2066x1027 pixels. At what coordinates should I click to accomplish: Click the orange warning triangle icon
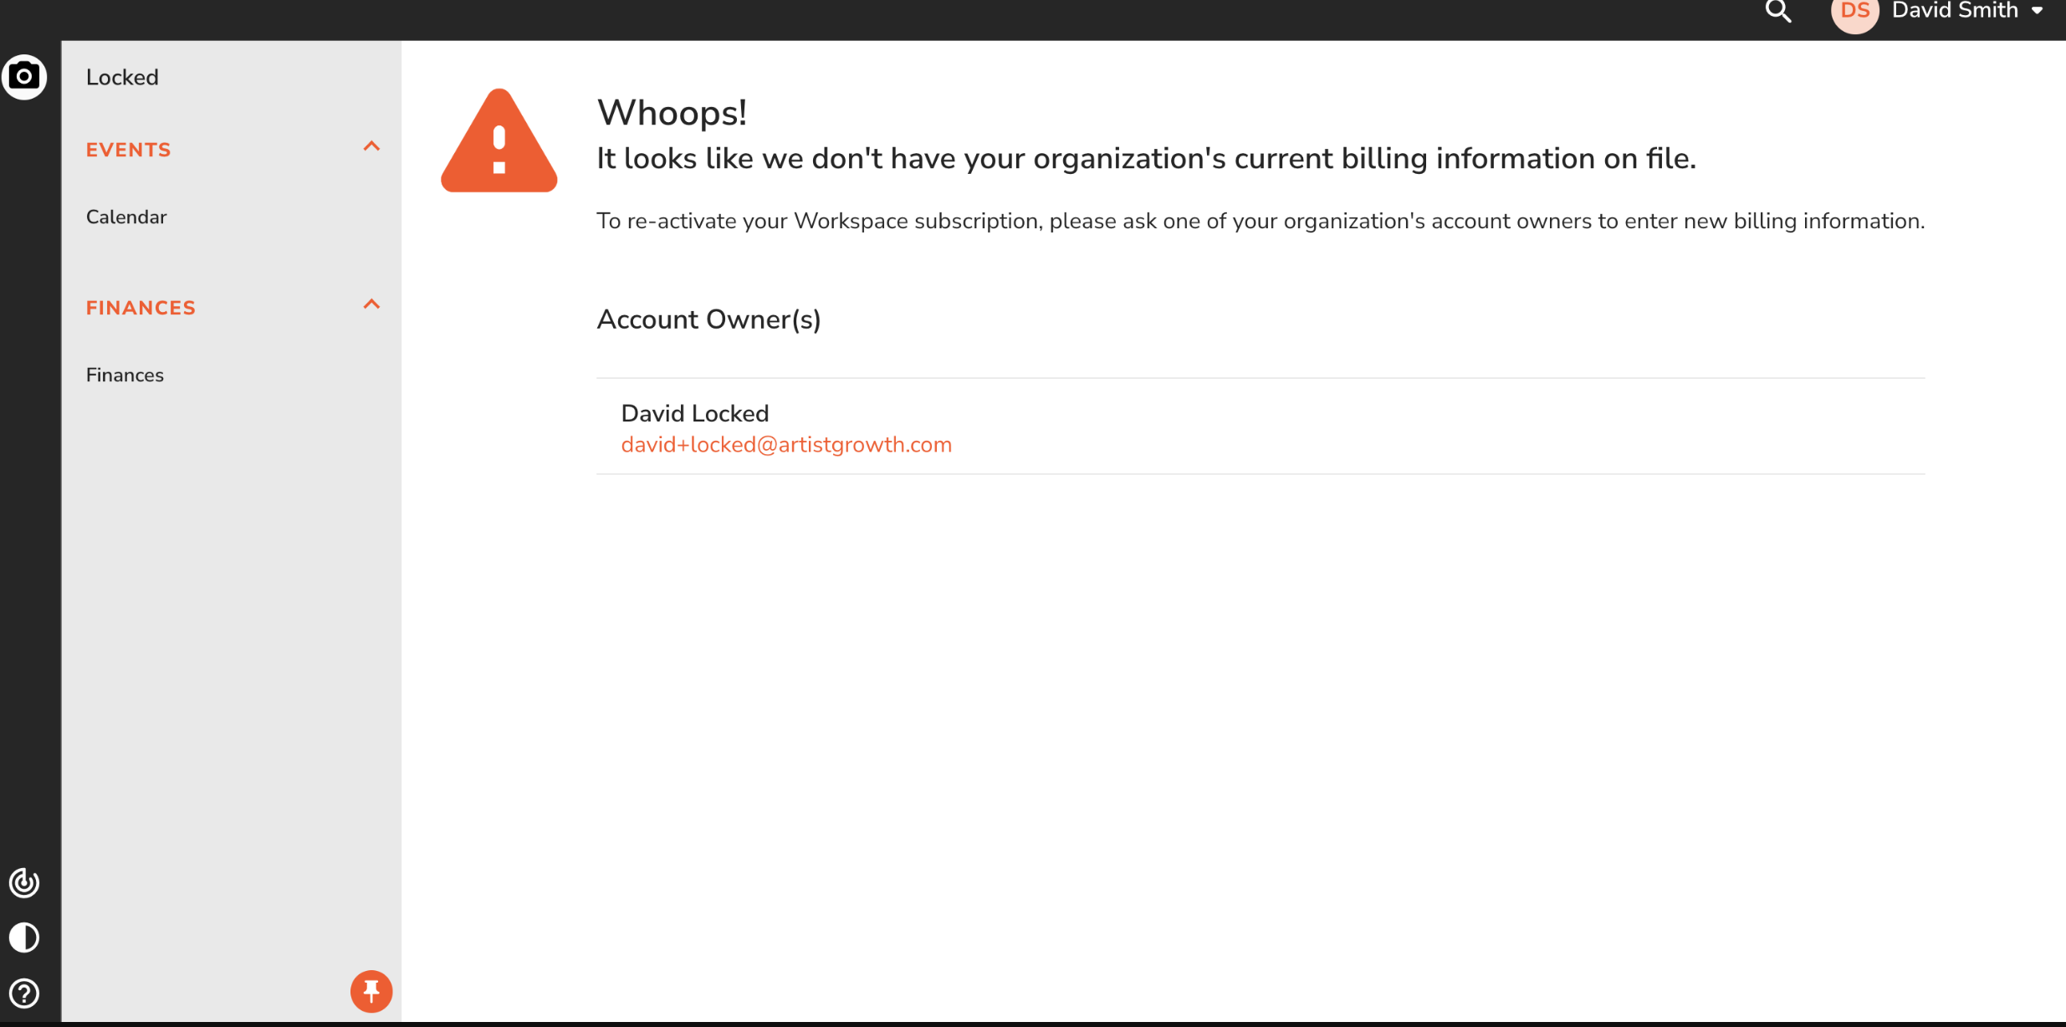pyautogui.click(x=499, y=141)
